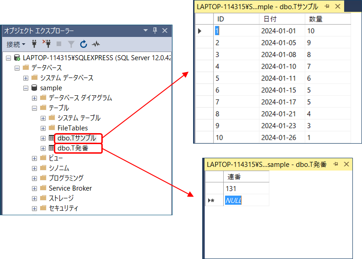Click the highlighted ID cell 1
362x259 pixels.
[236, 31]
